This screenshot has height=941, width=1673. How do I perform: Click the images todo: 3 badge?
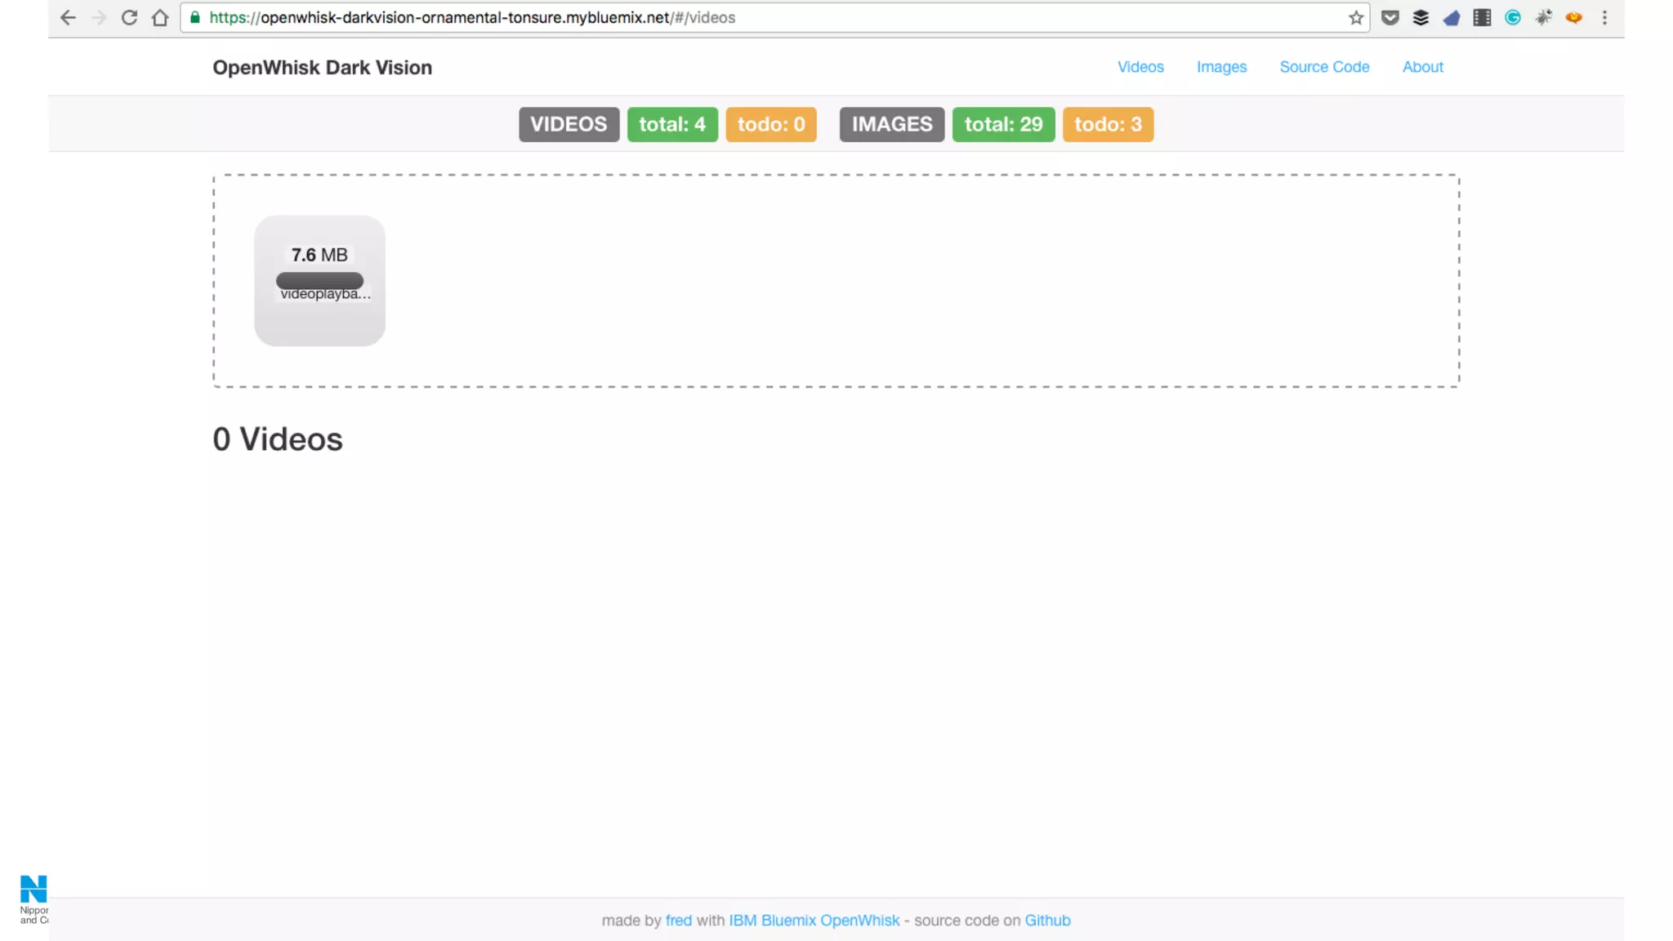[x=1108, y=124]
